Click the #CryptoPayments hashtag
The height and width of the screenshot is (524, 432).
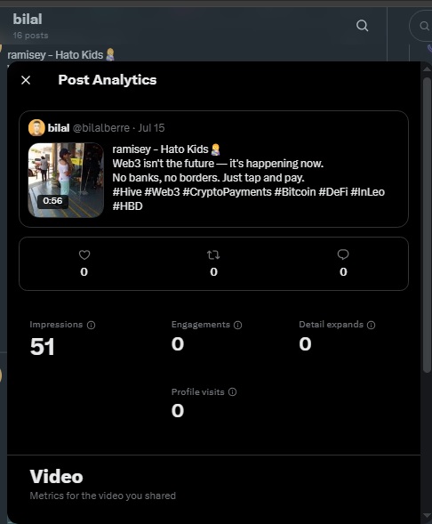point(227,192)
